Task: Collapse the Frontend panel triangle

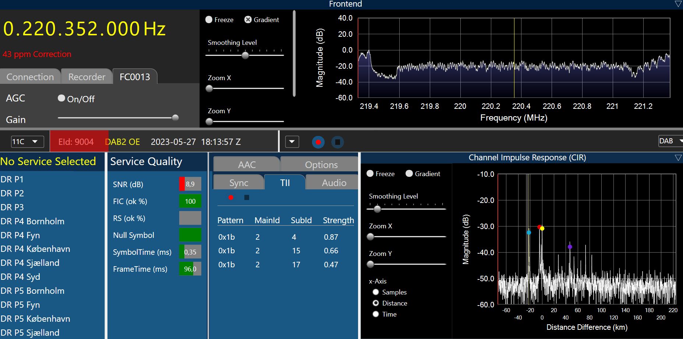Action: [x=678, y=4]
